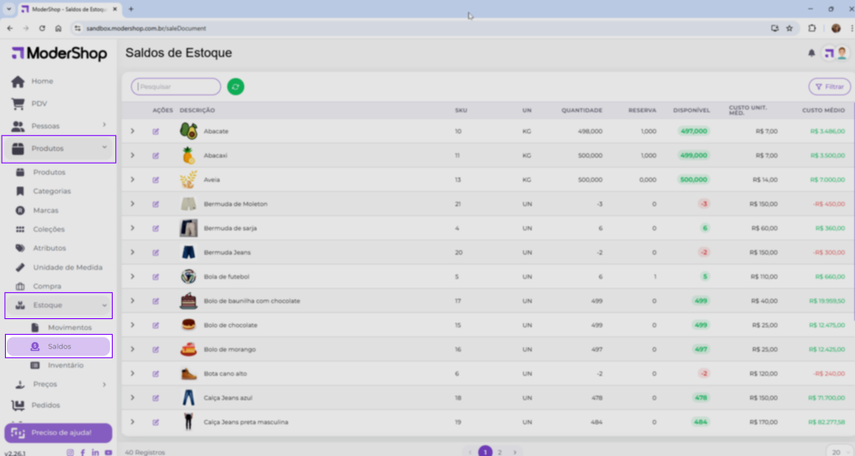Go to Inventário in the sidebar
The height and width of the screenshot is (456, 855).
point(65,365)
